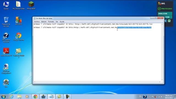Select the Adobe Reader XI desktop shortcut

[x=6, y=52]
